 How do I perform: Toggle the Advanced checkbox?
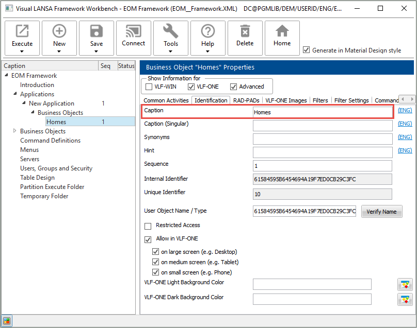[233, 87]
